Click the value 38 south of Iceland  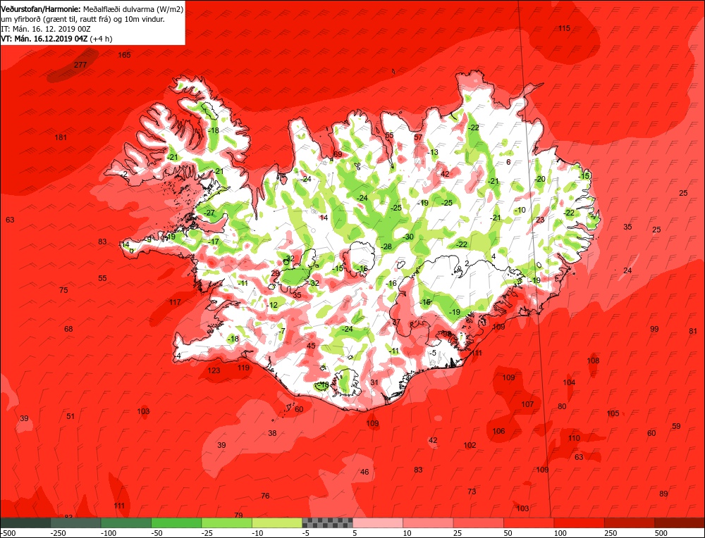[x=272, y=433]
